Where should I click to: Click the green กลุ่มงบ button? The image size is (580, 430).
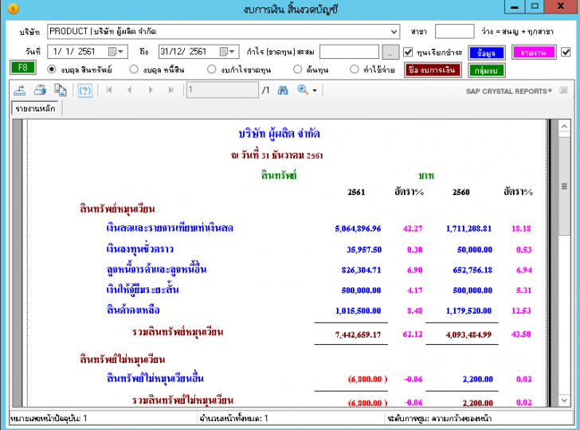click(486, 70)
